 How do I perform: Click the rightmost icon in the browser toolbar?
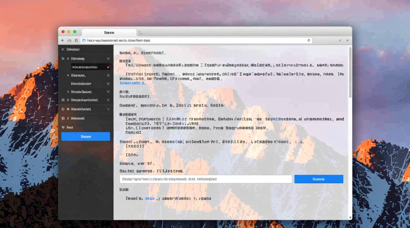(347, 40)
